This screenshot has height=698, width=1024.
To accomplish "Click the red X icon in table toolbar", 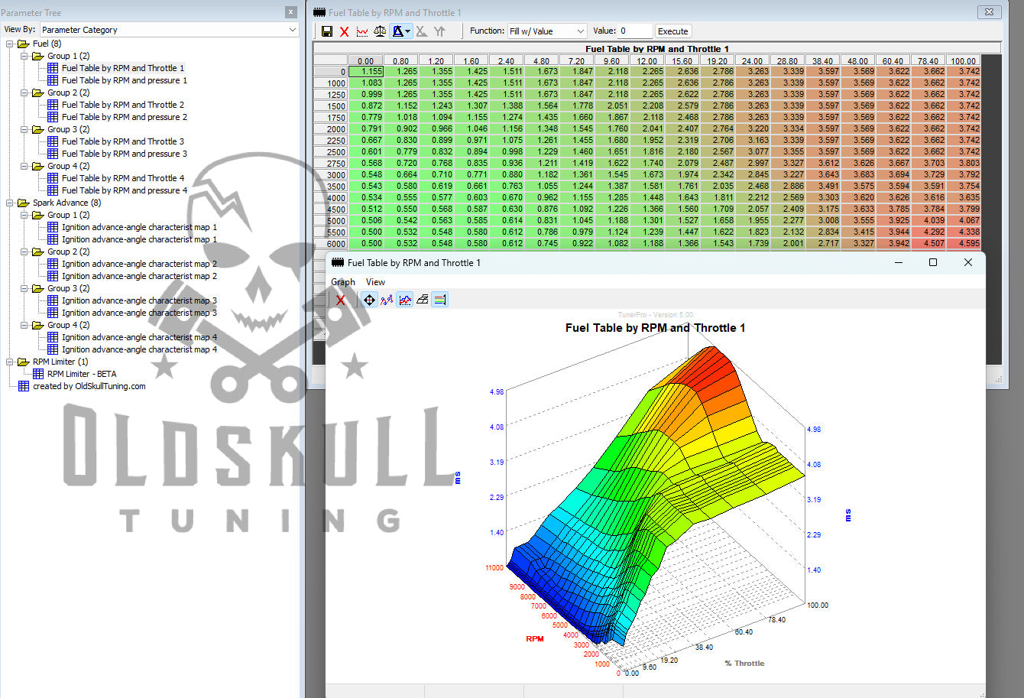I will [345, 31].
